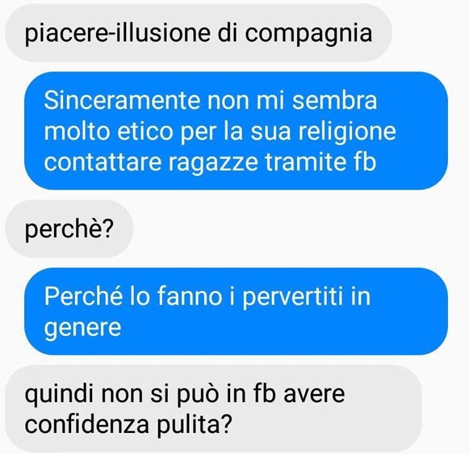The image size is (469, 454).
Task: Select the gray 'perchè?' message bubble
Action: point(69,229)
